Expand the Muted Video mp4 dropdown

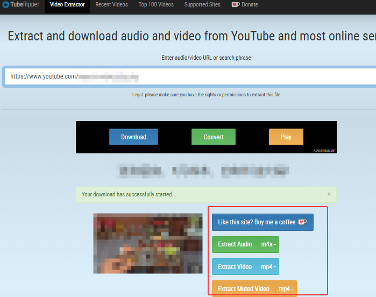pyautogui.click(x=286, y=289)
